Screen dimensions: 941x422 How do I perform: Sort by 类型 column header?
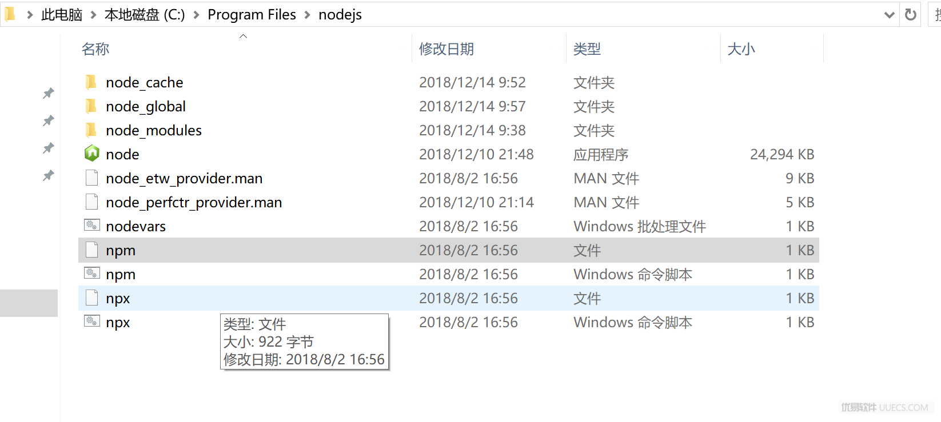coord(587,49)
